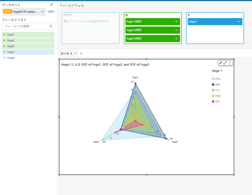Select hoge1 in the field list
252x195 pixels.
point(28,52)
